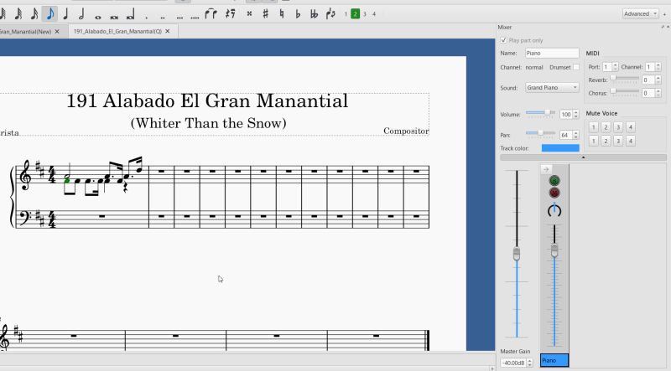Select the blue Piano track label

554,360
